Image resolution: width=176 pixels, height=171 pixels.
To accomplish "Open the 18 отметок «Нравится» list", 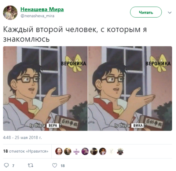I will click(x=26, y=151).
